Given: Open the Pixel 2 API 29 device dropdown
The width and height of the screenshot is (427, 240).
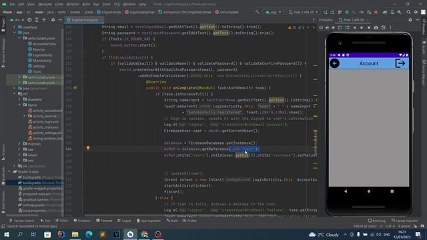Looking at the screenshot, I should click(x=303, y=12).
